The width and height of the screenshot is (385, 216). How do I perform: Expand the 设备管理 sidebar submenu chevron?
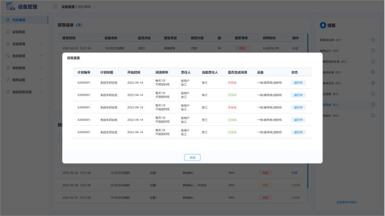coord(42,44)
